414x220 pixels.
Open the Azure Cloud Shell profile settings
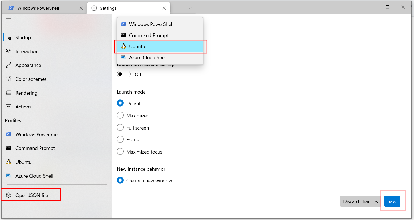point(57,176)
